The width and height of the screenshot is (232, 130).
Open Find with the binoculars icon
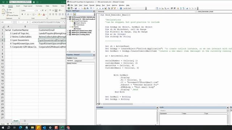pyautogui.click(x=87, y=8)
